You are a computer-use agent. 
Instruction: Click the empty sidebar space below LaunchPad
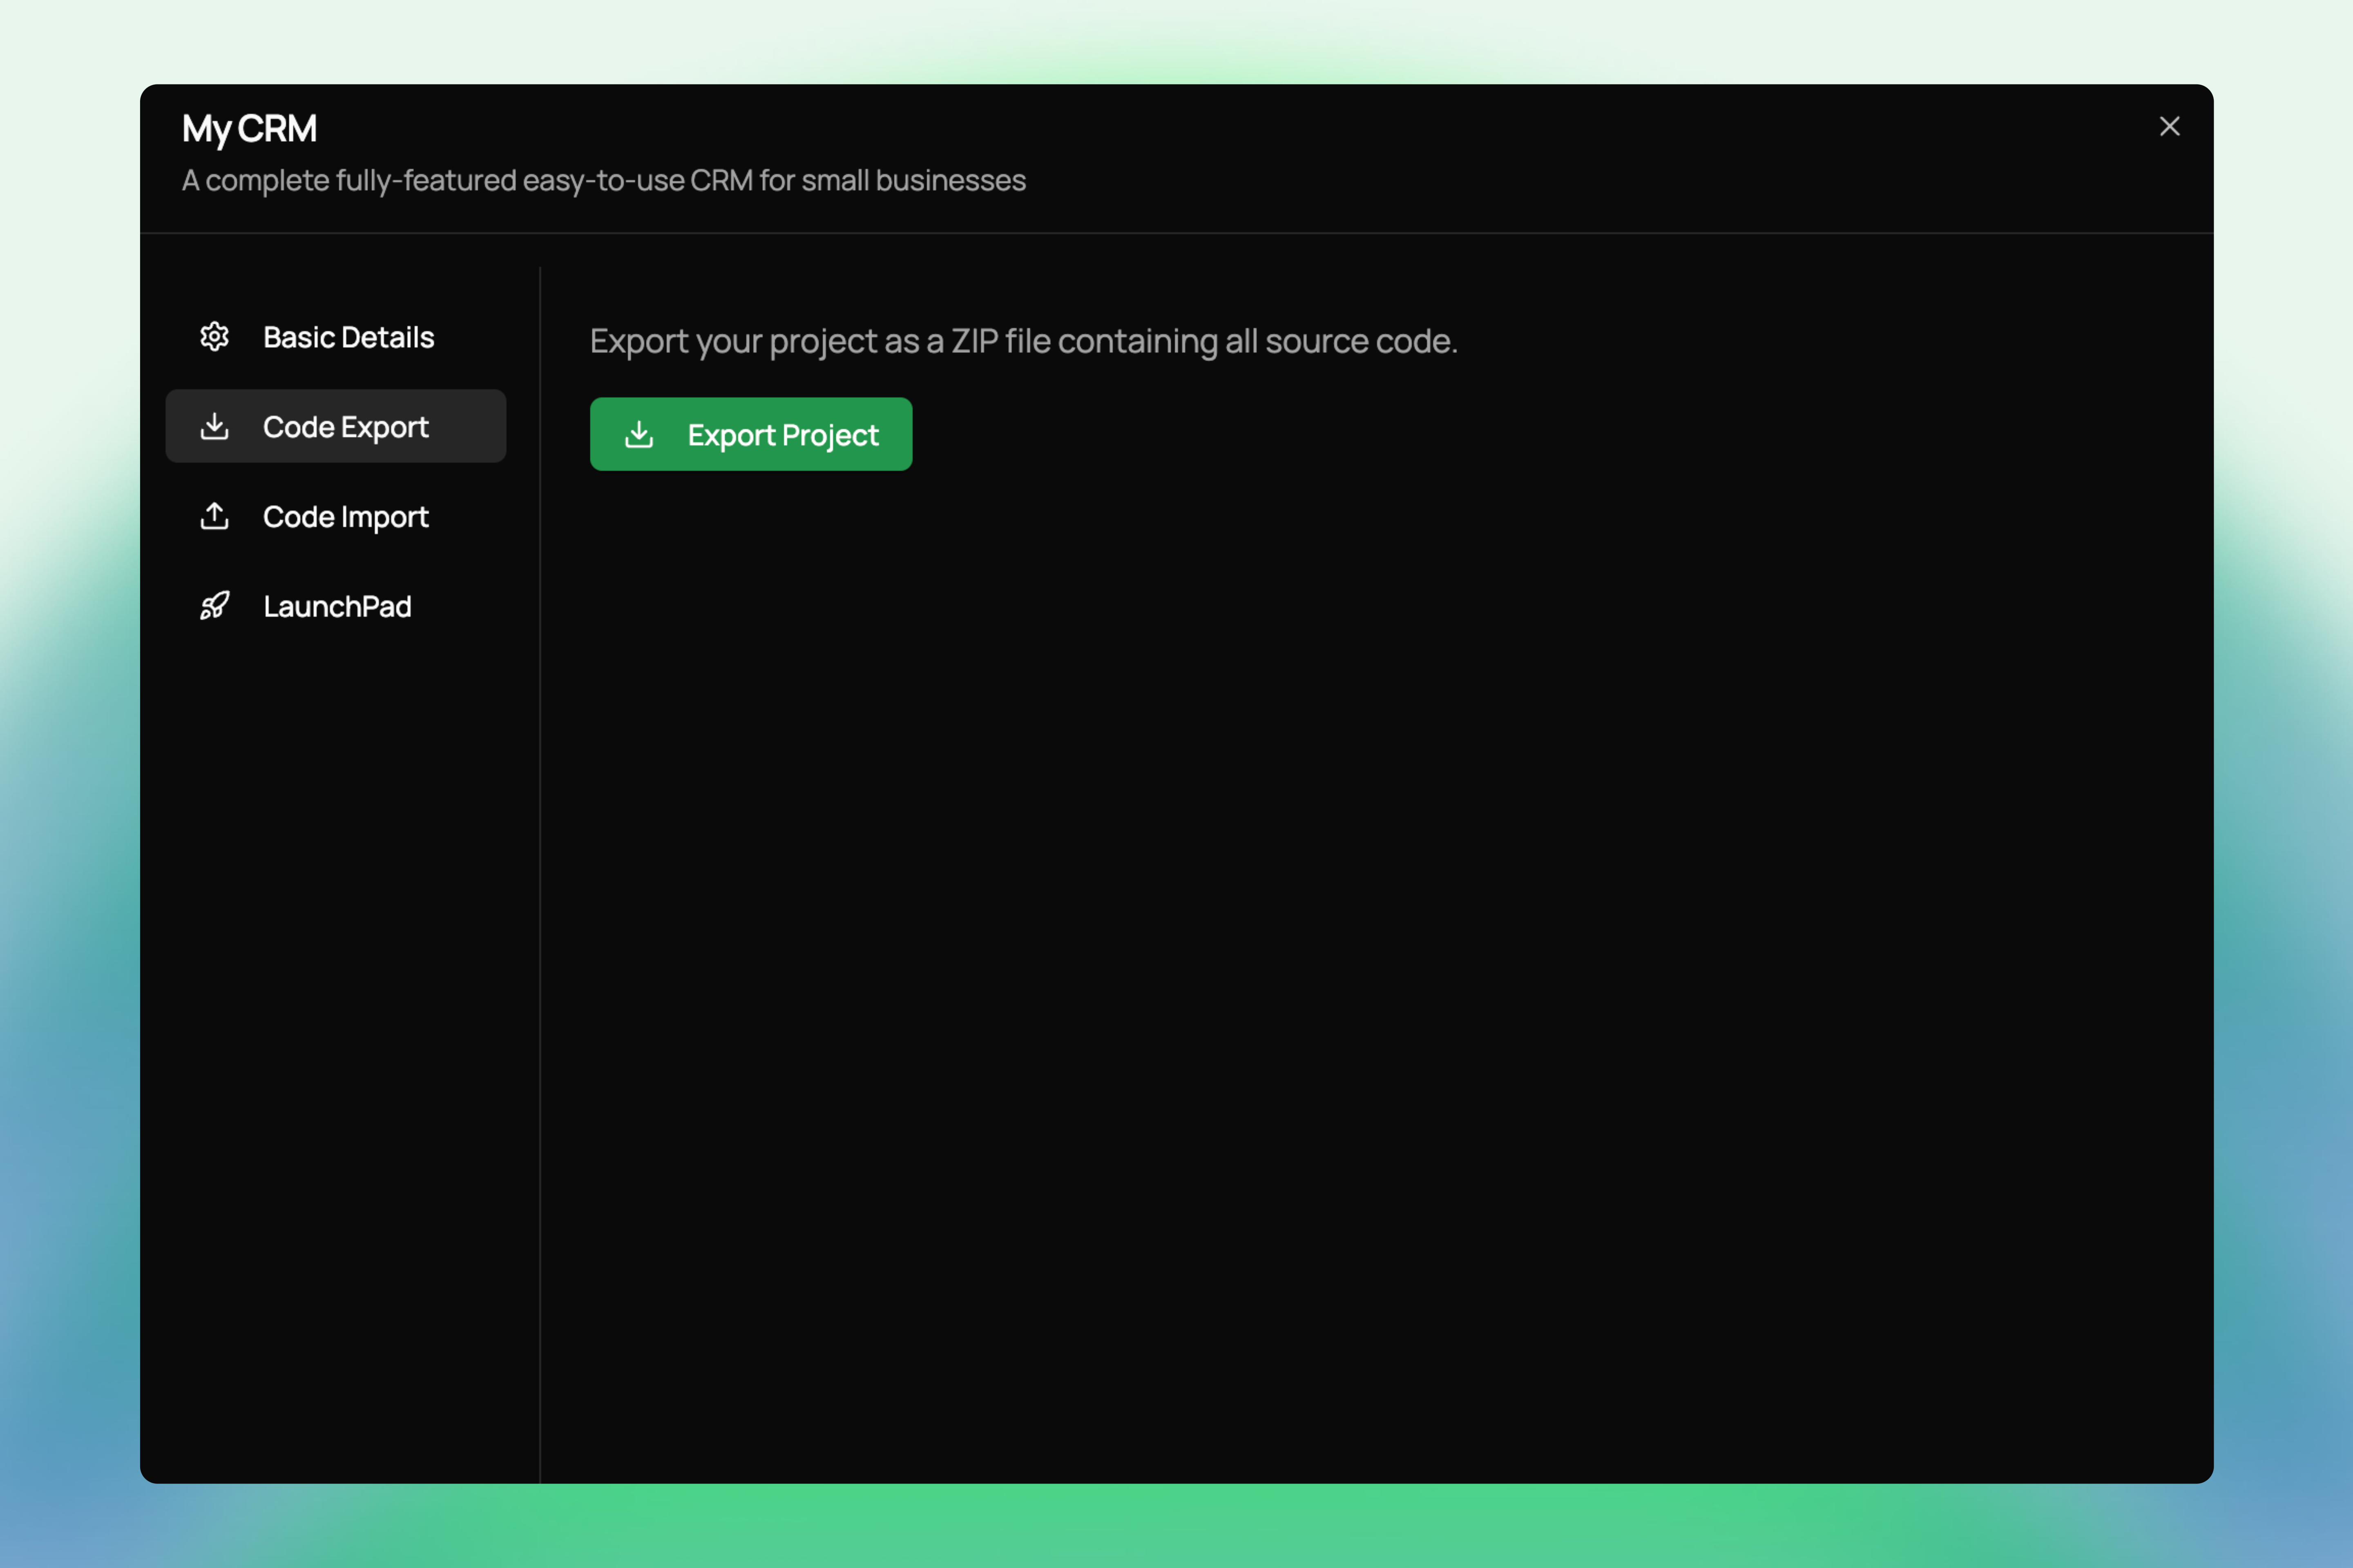pos(338,1000)
